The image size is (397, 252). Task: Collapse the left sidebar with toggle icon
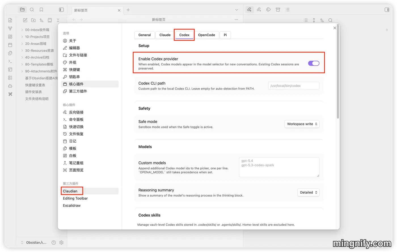(61, 10)
